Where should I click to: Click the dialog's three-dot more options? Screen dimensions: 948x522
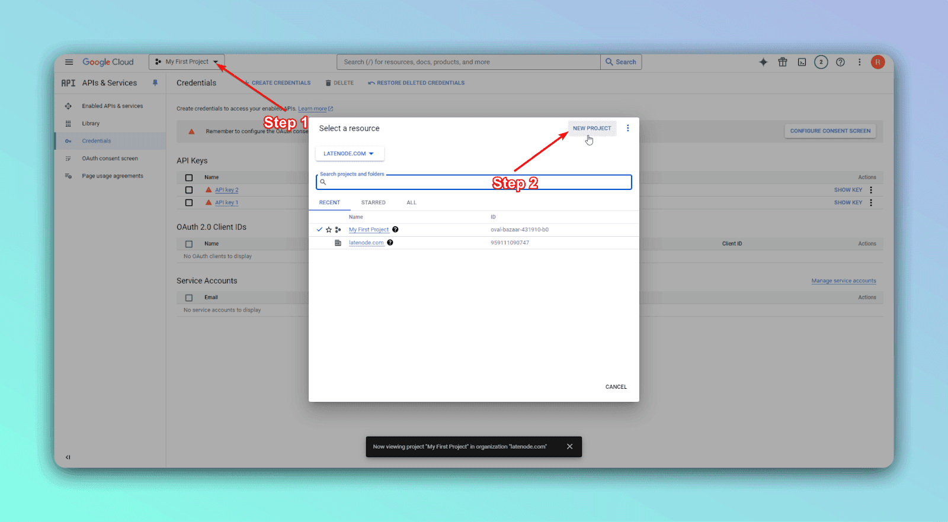(x=628, y=128)
